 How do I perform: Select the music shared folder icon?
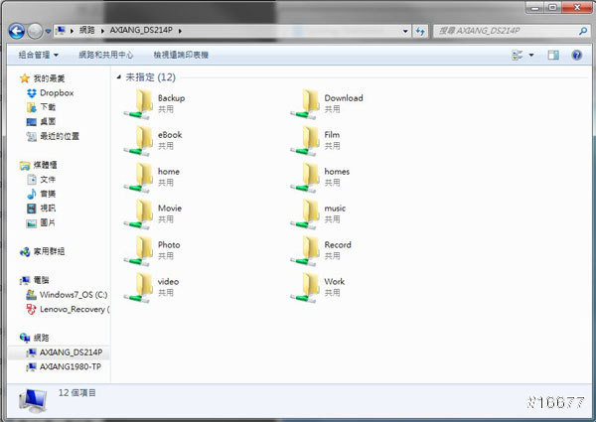[306, 213]
